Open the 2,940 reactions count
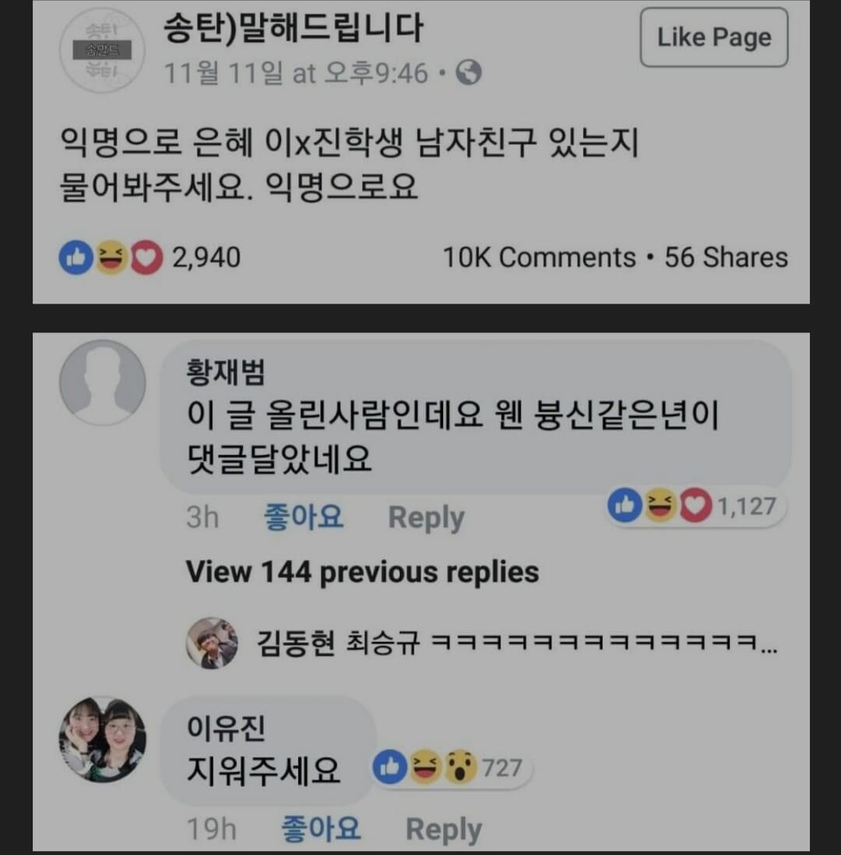 [206, 258]
